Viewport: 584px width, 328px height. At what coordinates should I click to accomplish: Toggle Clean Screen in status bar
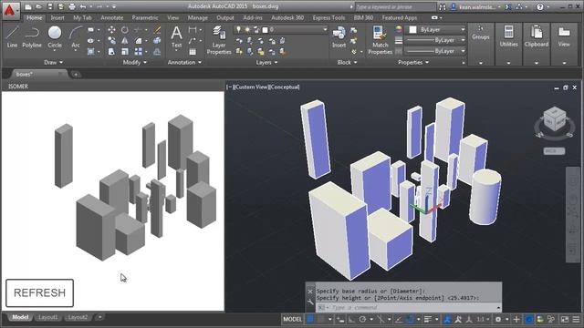[565, 320]
